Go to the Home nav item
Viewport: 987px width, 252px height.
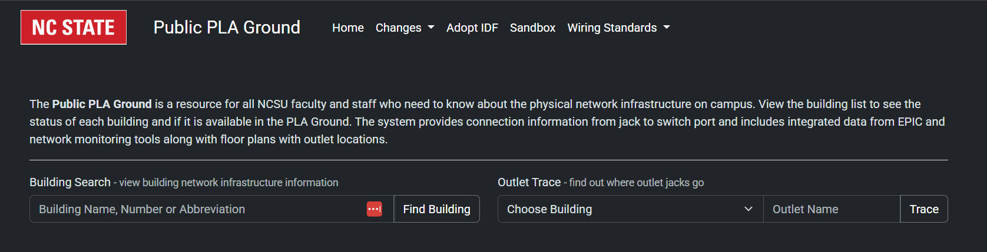(x=347, y=28)
